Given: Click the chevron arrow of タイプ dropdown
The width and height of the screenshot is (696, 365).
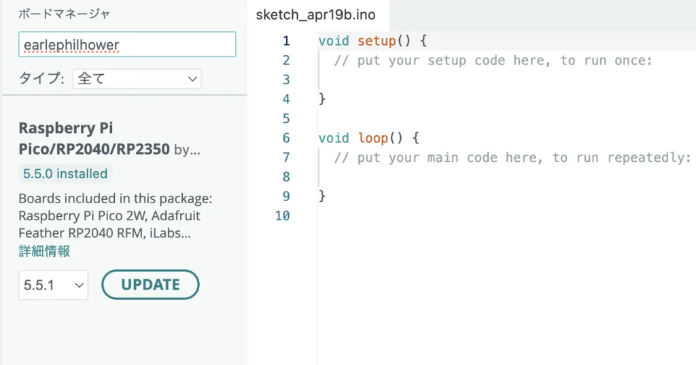Looking at the screenshot, I should point(192,79).
